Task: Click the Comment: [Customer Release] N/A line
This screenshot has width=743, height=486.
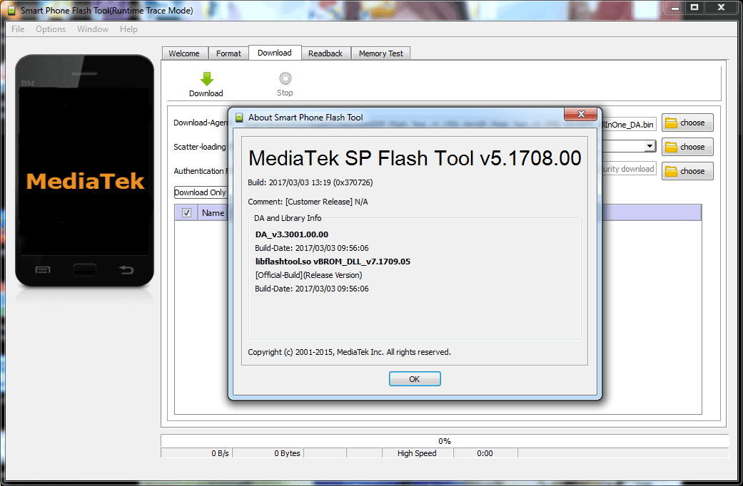Action: pyautogui.click(x=308, y=202)
